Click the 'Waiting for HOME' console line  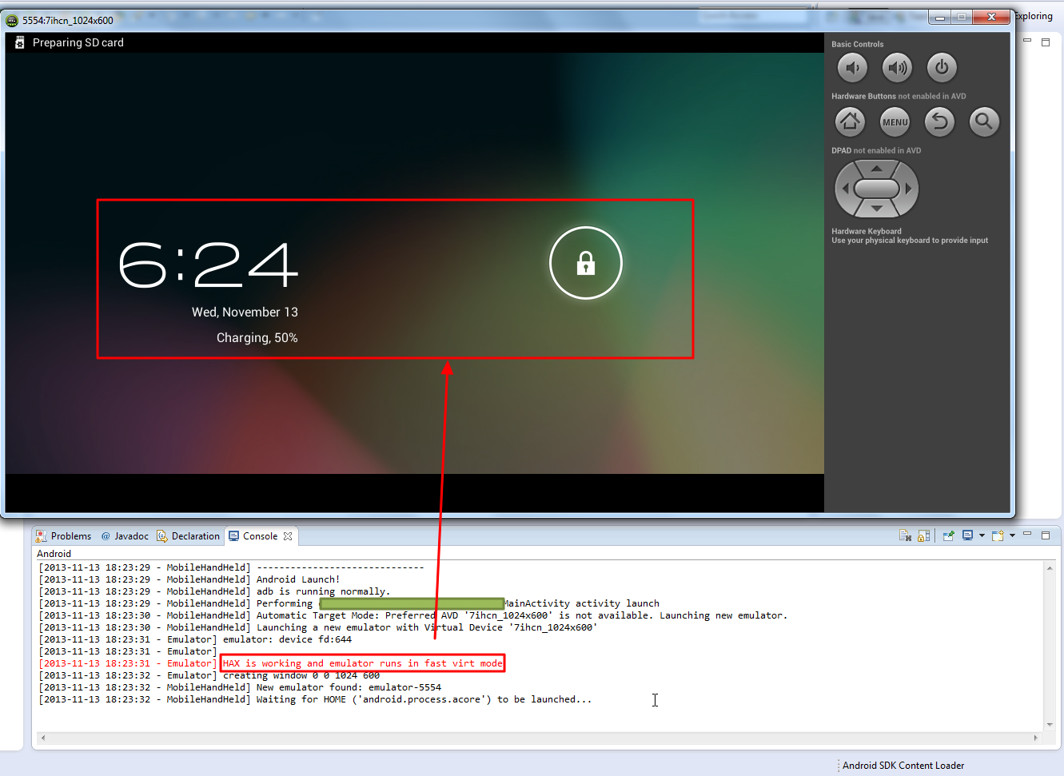424,699
